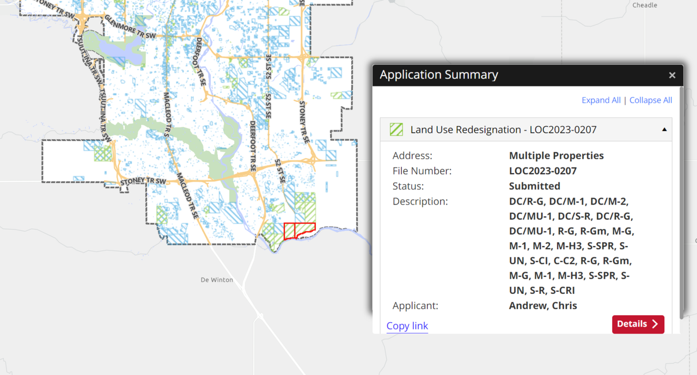Open the red Details button
The image size is (697, 375).
click(x=638, y=324)
